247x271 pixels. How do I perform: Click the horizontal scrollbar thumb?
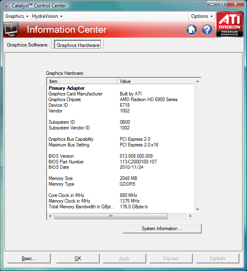pos(111,216)
